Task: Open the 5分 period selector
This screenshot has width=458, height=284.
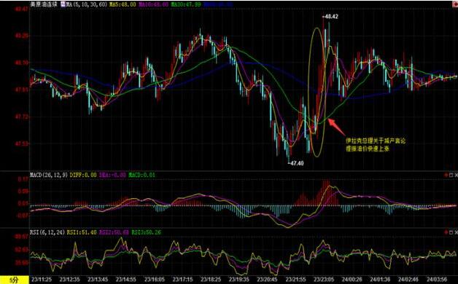Action: pyautogui.click(x=15, y=280)
